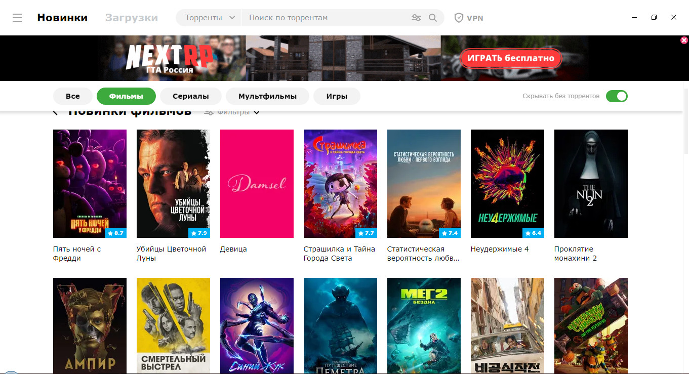Image resolution: width=689 pixels, height=374 pixels.
Task: Open the Ninja Turtles movie poster
Action: (591, 325)
